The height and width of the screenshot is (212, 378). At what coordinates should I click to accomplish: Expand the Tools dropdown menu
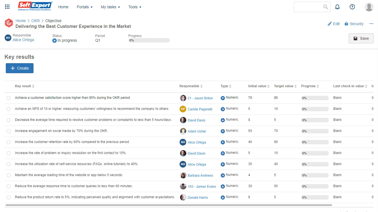135,7
